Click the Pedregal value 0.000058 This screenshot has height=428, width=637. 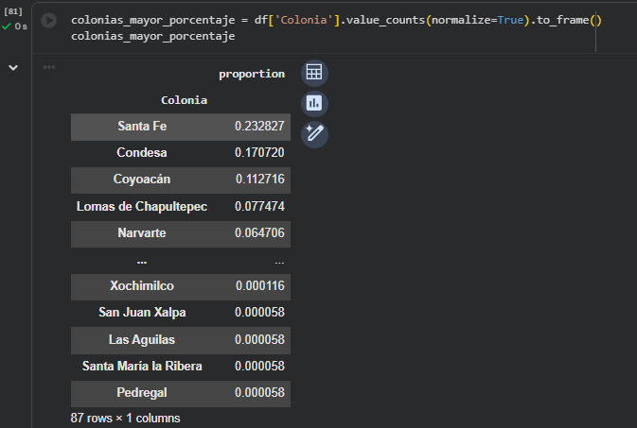[259, 392]
